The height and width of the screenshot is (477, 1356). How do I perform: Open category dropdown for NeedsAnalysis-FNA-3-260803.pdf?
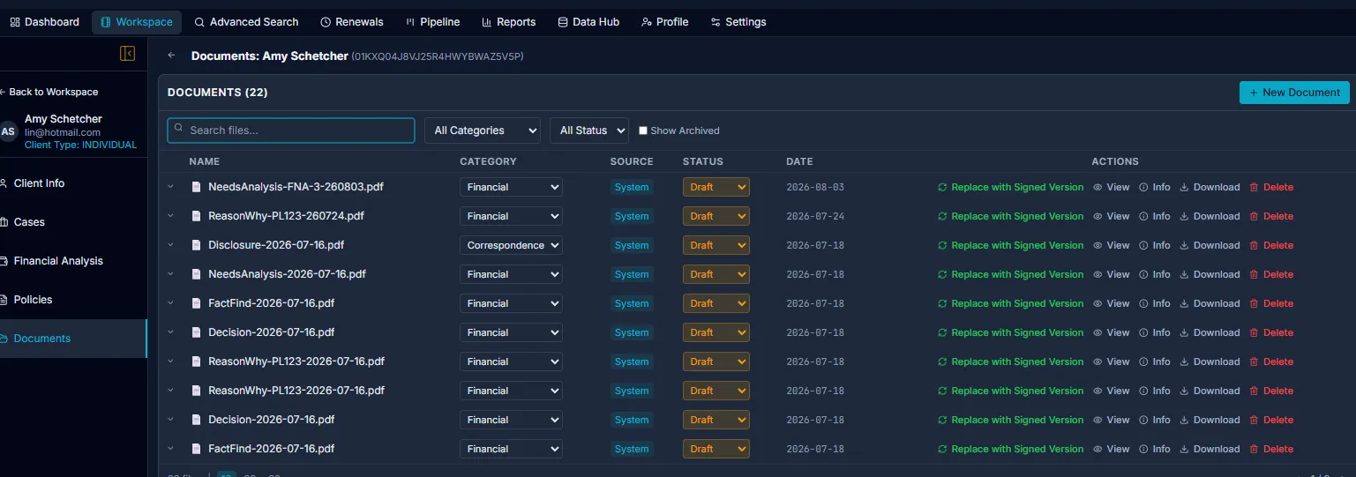click(511, 187)
